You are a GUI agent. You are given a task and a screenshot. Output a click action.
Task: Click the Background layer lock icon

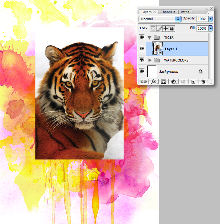click(201, 71)
